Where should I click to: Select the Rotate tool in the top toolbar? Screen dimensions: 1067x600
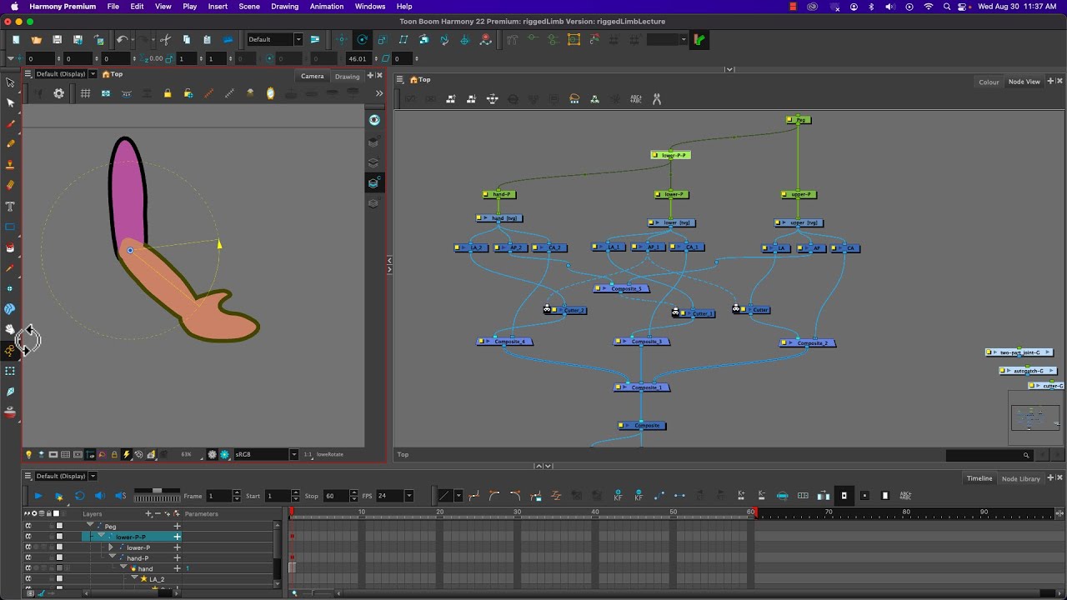point(362,39)
